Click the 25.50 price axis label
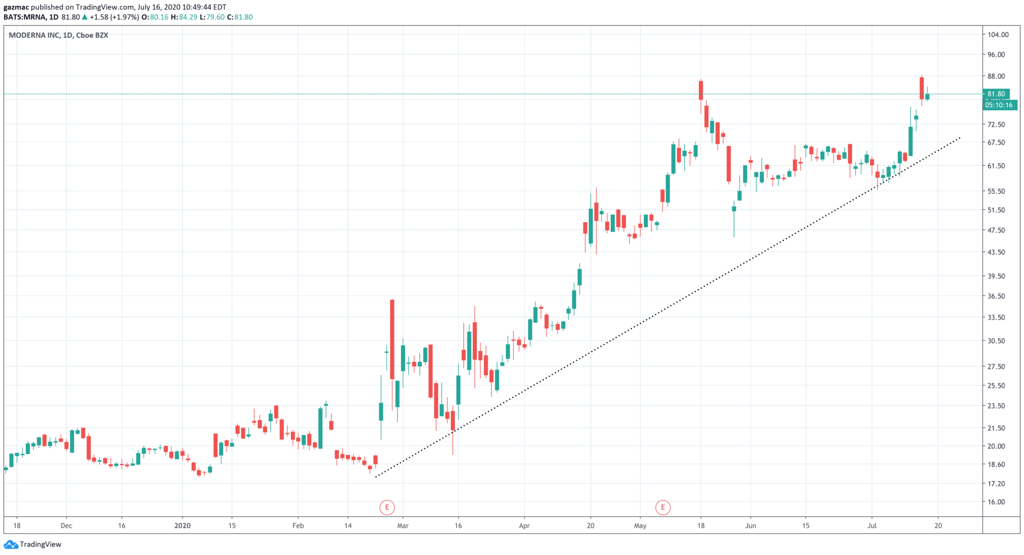Screen dimensions: 1024x555 click(x=996, y=386)
